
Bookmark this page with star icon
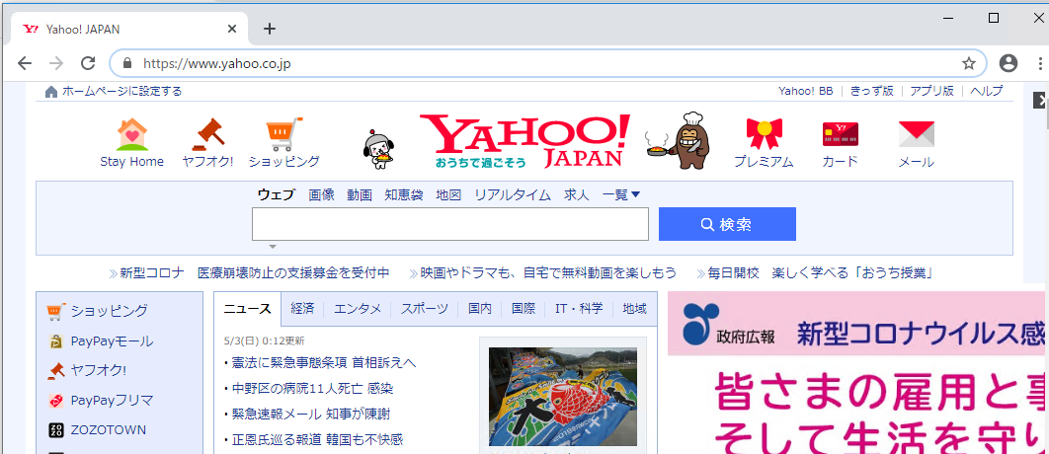pyautogui.click(x=968, y=63)
